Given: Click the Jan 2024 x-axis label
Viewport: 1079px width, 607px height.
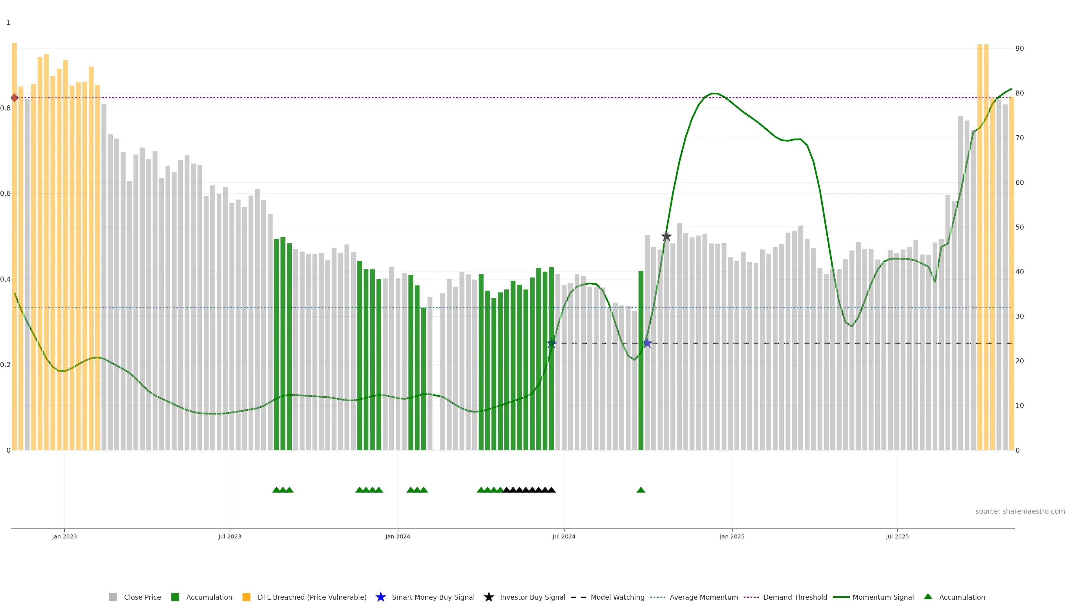Looking at the screenshot, I should point(398,536).
